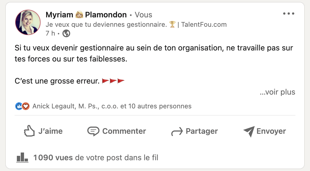
Task: Expand the post with voir plus
Action: coord(277,92)
